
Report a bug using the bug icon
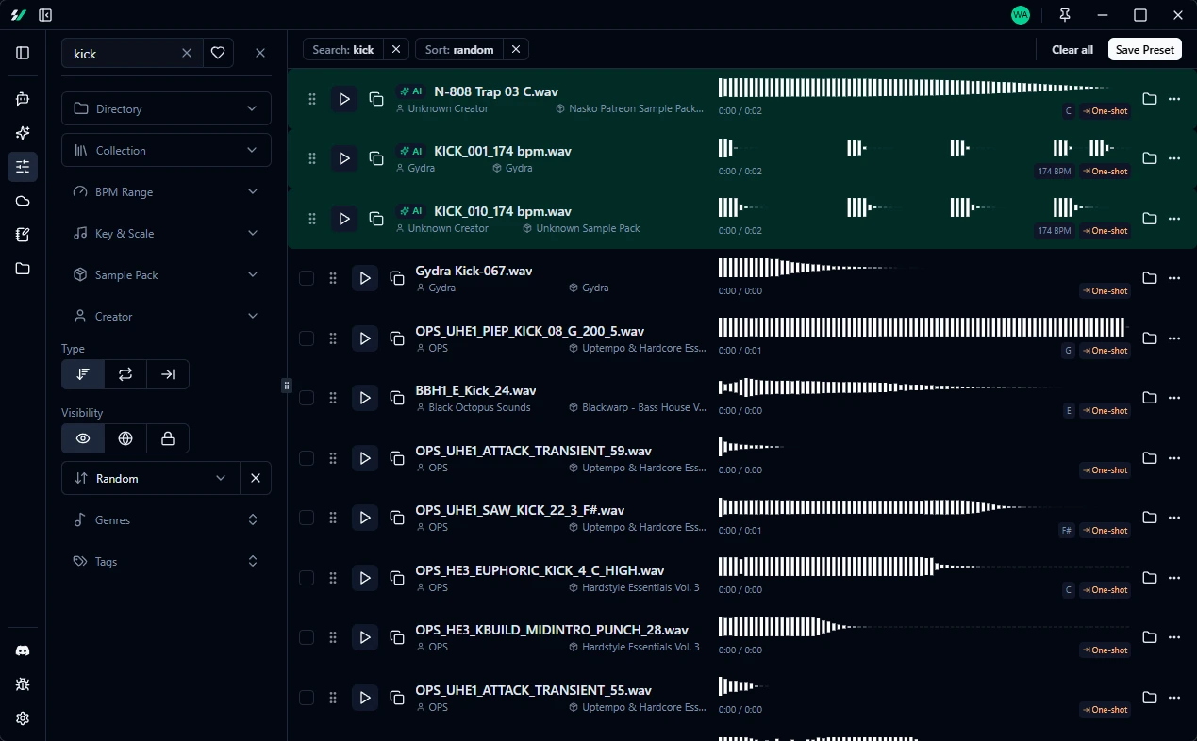click(22, 683)
